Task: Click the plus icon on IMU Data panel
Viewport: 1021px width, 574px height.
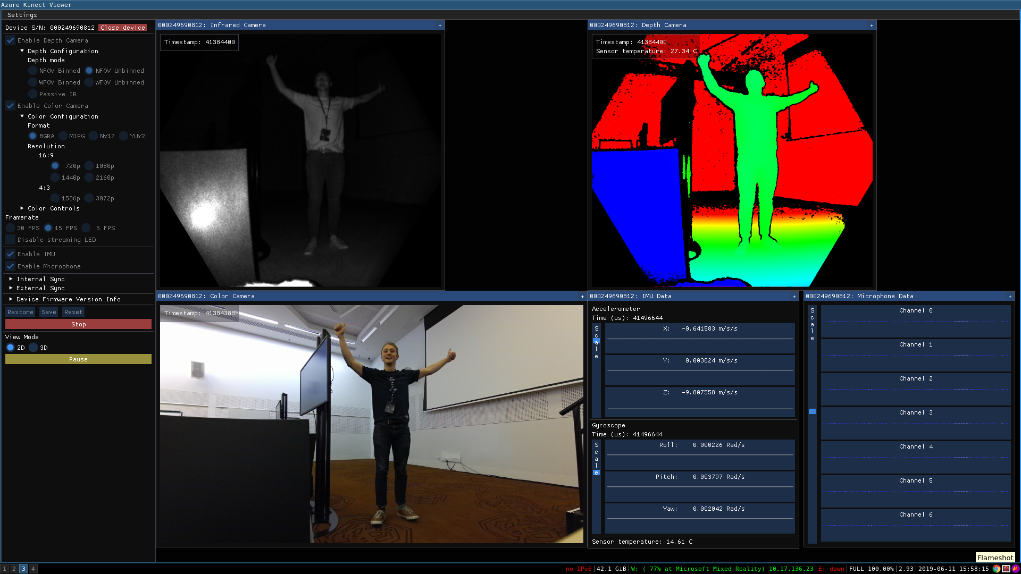Action: pyautogui.click(x=794, y=297)
